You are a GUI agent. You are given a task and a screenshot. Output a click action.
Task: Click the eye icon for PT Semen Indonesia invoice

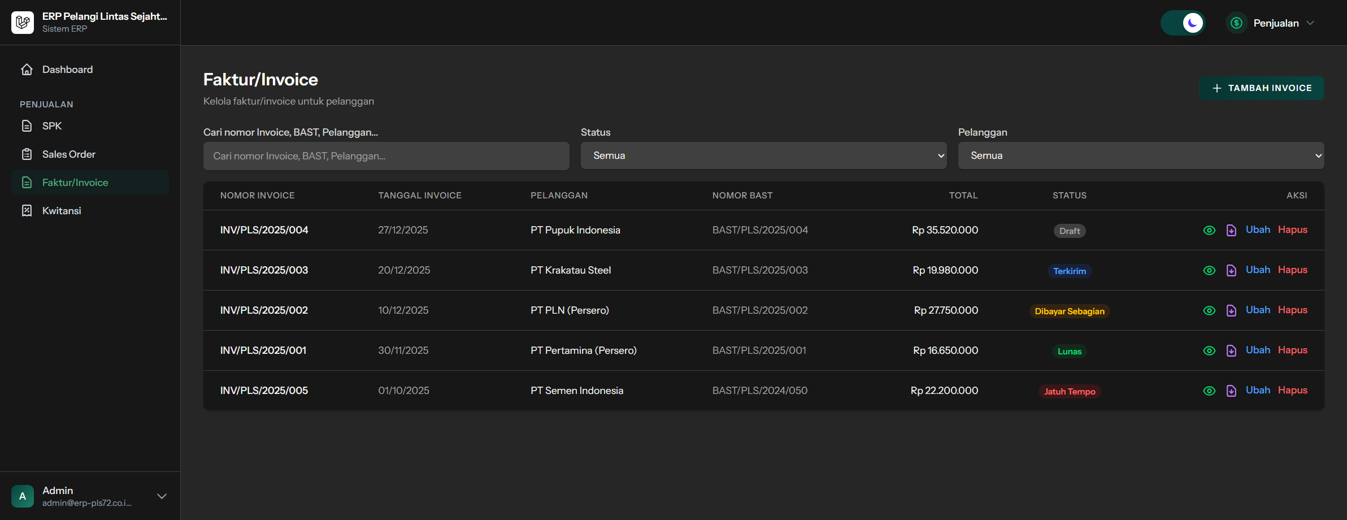[x=1209, y=391]
